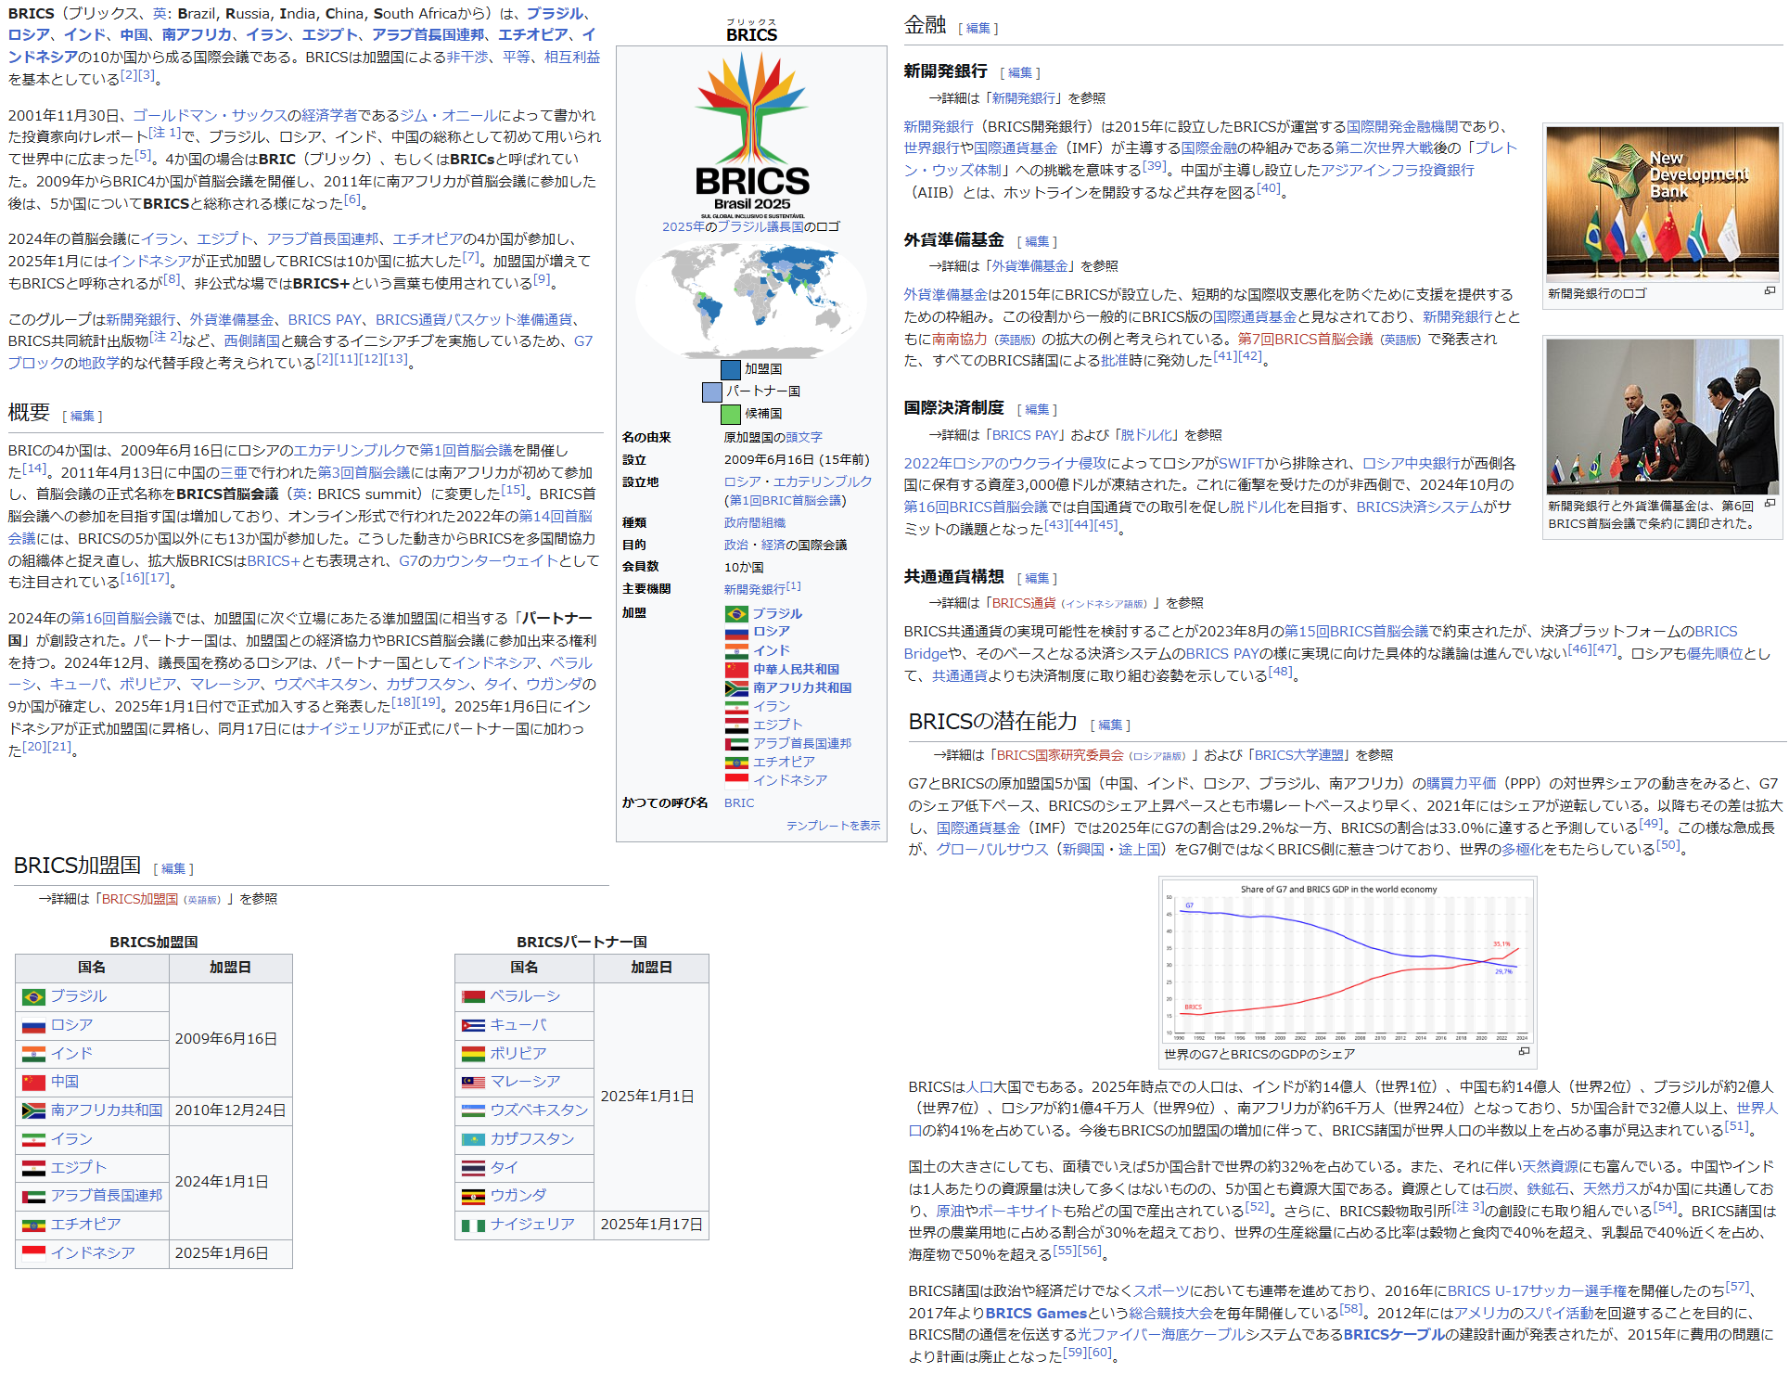Edit the BRICS加盟国 section

pos(173,869)
